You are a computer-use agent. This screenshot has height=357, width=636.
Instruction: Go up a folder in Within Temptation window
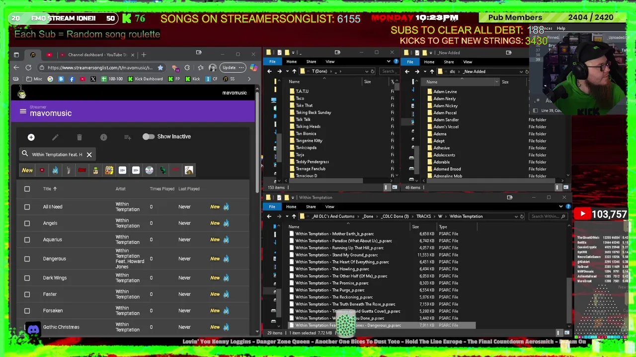(x=294, y=216)
